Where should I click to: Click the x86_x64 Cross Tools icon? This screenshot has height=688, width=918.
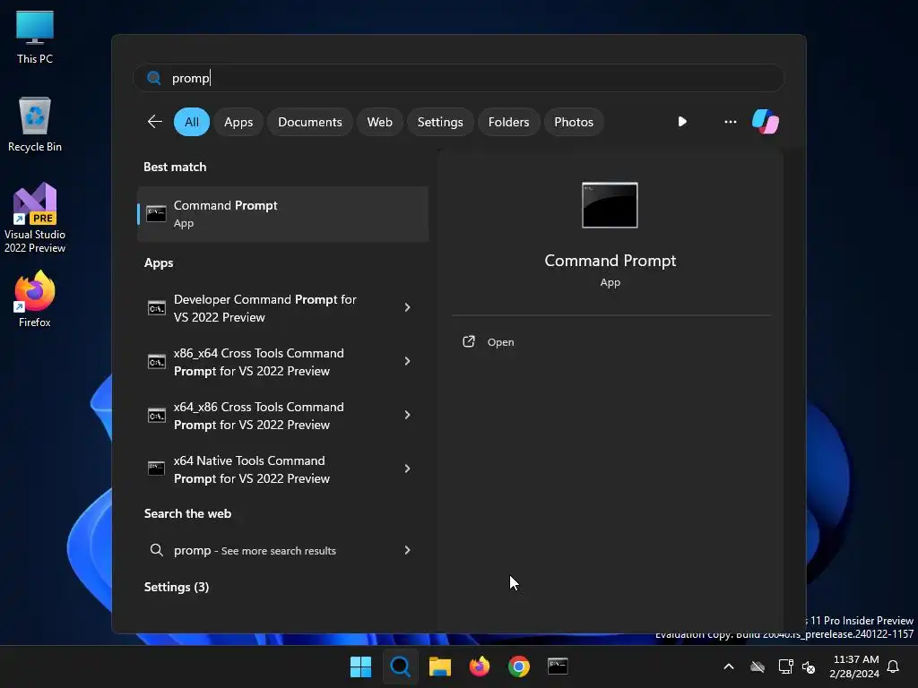tap(156, 362)
